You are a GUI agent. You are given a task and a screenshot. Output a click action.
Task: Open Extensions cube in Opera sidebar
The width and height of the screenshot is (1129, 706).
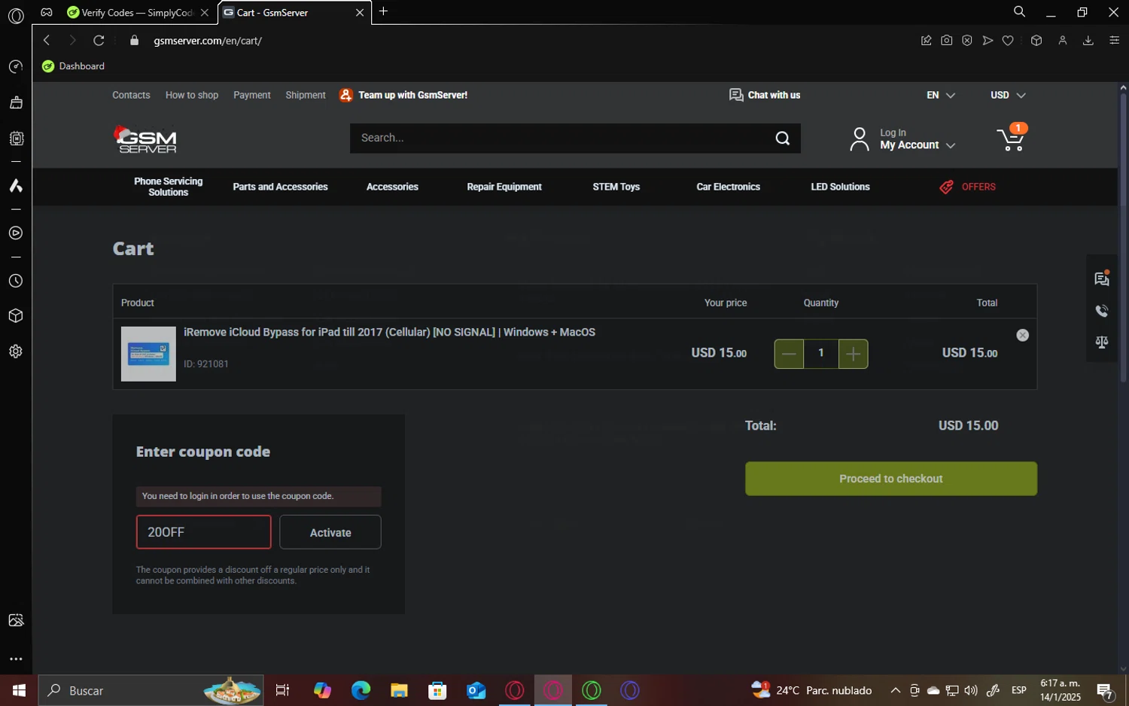16,316
